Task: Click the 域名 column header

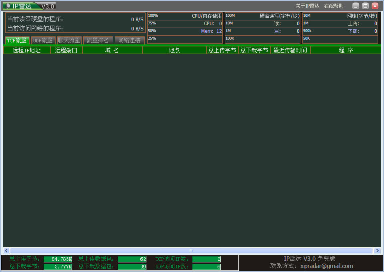Action: tap(112, 50)
